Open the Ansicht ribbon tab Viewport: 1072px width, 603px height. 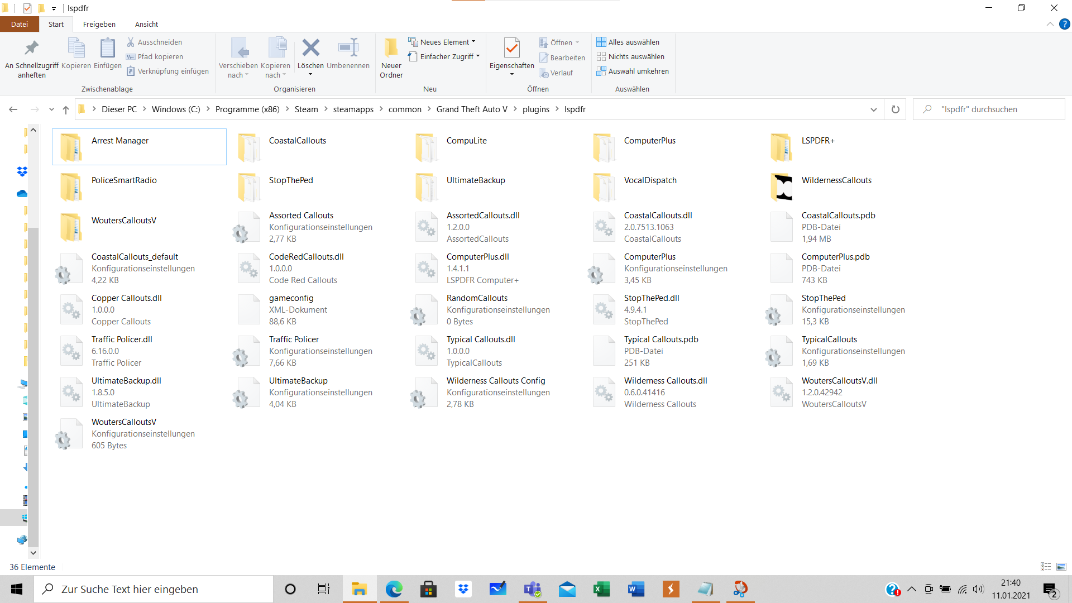pos(146,24)
